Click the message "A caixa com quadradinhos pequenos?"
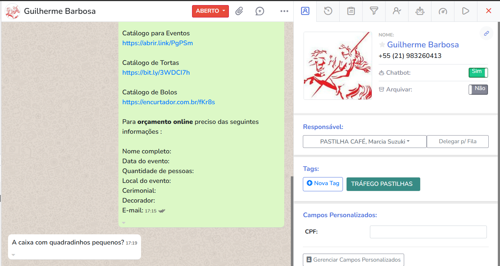 click(x=68, y=242)
